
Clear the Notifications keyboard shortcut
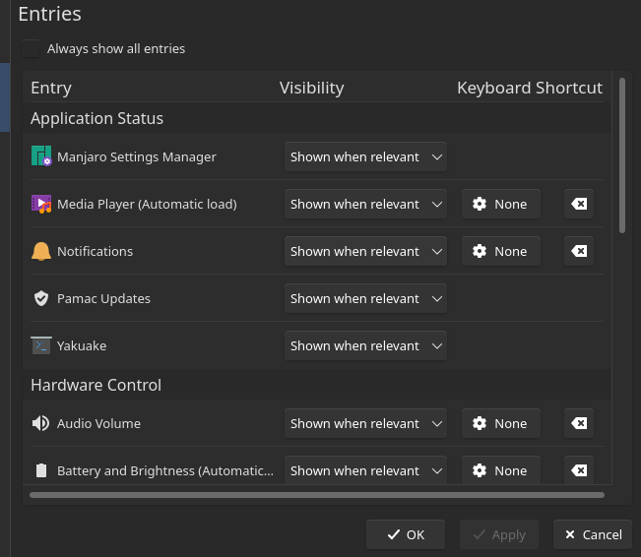coord(579,251)
